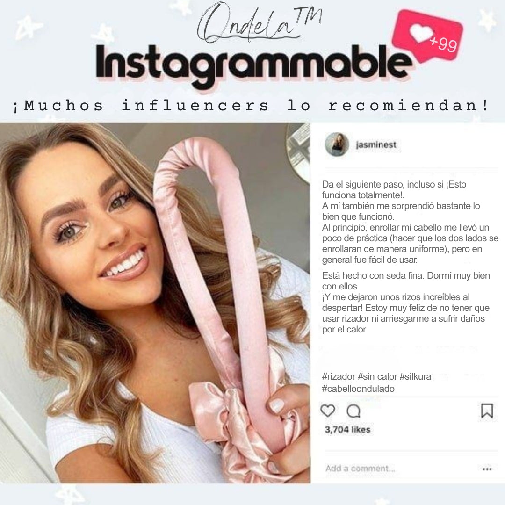Image resolution: width=505 pixels, height=505 pixels.
Task: Click the woman's selfie photo
Action: [155, 303]
